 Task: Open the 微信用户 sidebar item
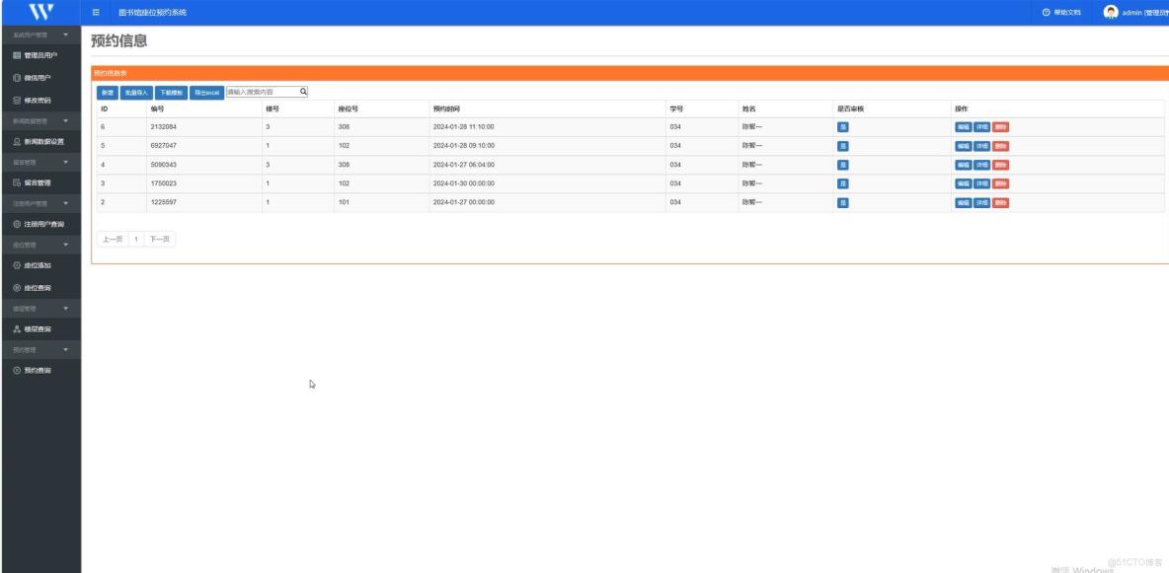(x=40, y=78)
